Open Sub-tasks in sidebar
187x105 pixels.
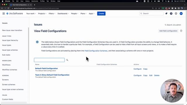6,55
